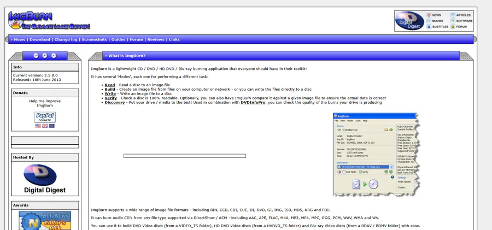Image resolution: width=492 pixels, height=230 pixels.
Task: Click the BetaNews Editor's Pick award badge
Action: (45, 221)
